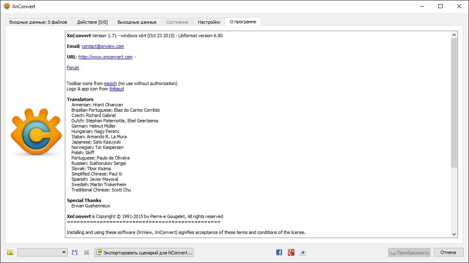Click the 'Russian: Sukhorukov Sergei' line

[x=98, y=163]
